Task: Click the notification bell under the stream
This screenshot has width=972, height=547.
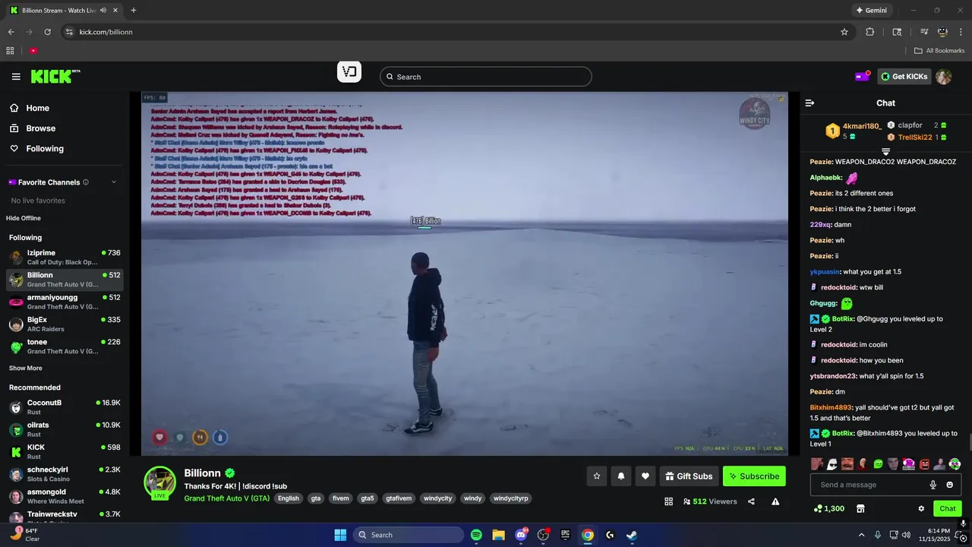Action: tap(621, 476)
